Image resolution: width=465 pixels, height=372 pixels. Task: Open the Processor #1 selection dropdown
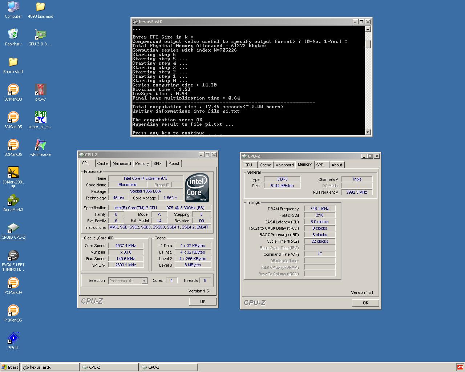tap(128, 281)
